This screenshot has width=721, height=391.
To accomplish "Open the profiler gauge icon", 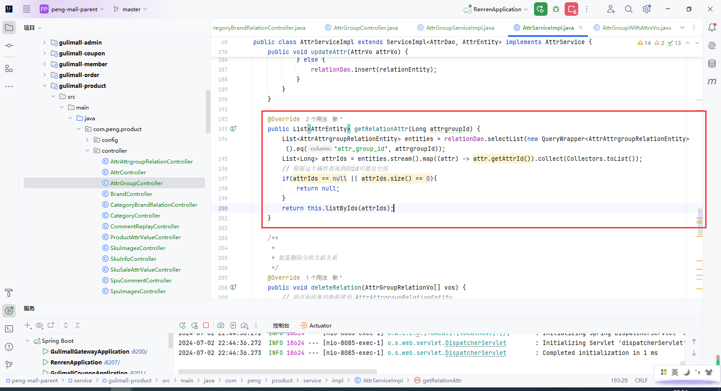I will [244, 325].
